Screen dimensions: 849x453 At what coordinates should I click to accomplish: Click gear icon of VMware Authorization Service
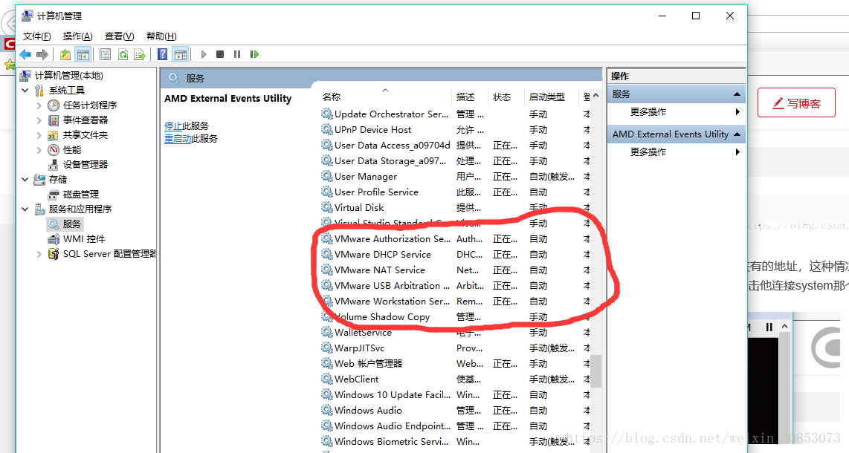pos(326,238)
